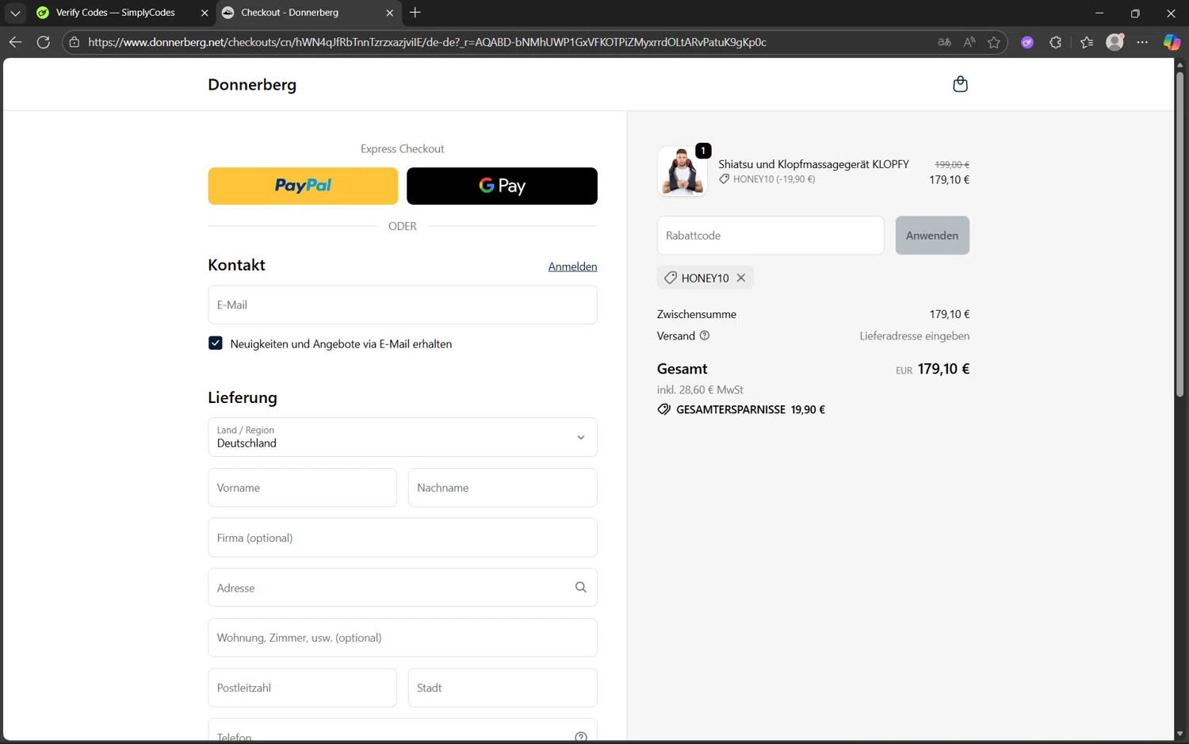The height and width of the screenshot is (744, 1189).
Task: Click the Stadt field
Action: coord(503,688)
